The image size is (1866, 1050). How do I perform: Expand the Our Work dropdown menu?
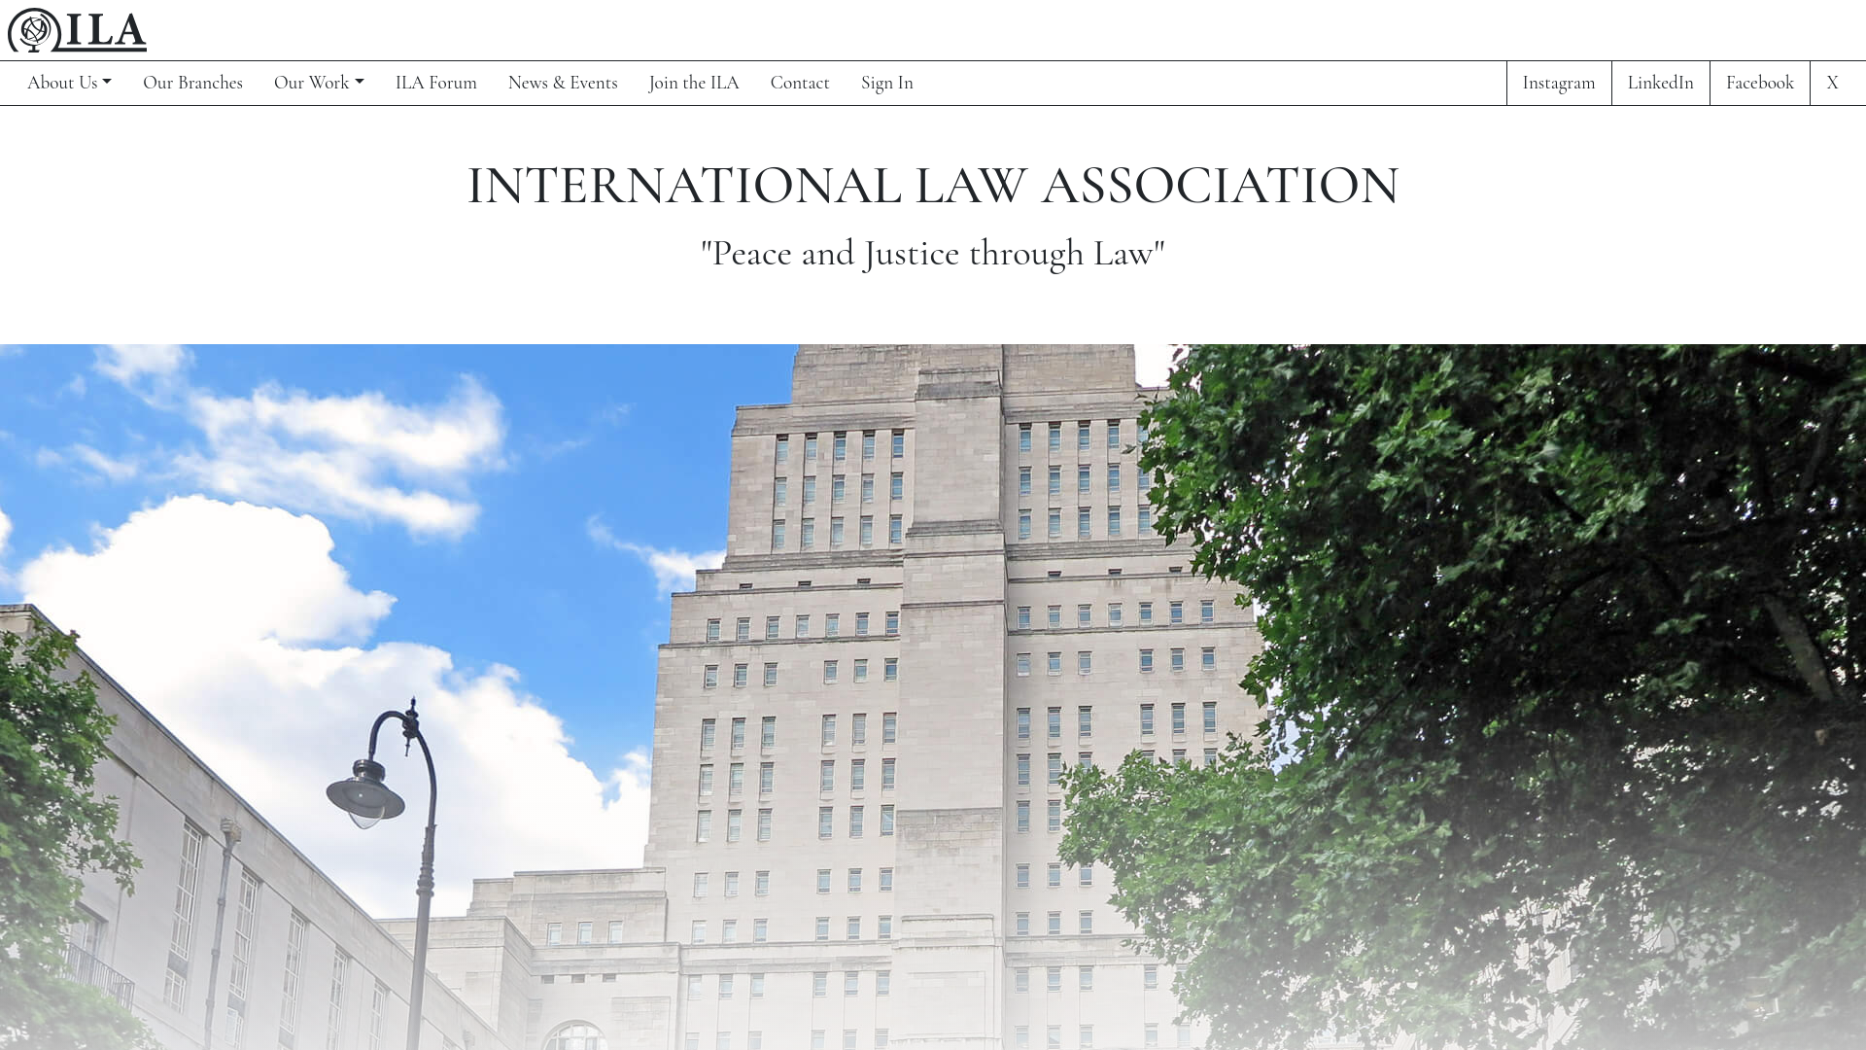(x=319, y=83)
